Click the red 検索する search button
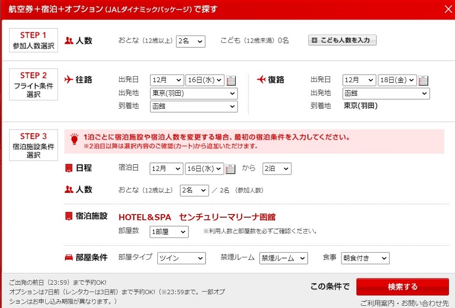 tap(403, 287)
